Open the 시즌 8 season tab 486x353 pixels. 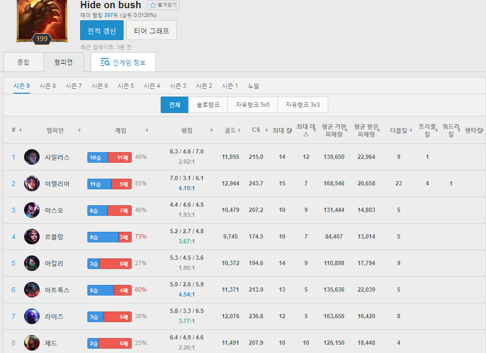tap(48, 86)
